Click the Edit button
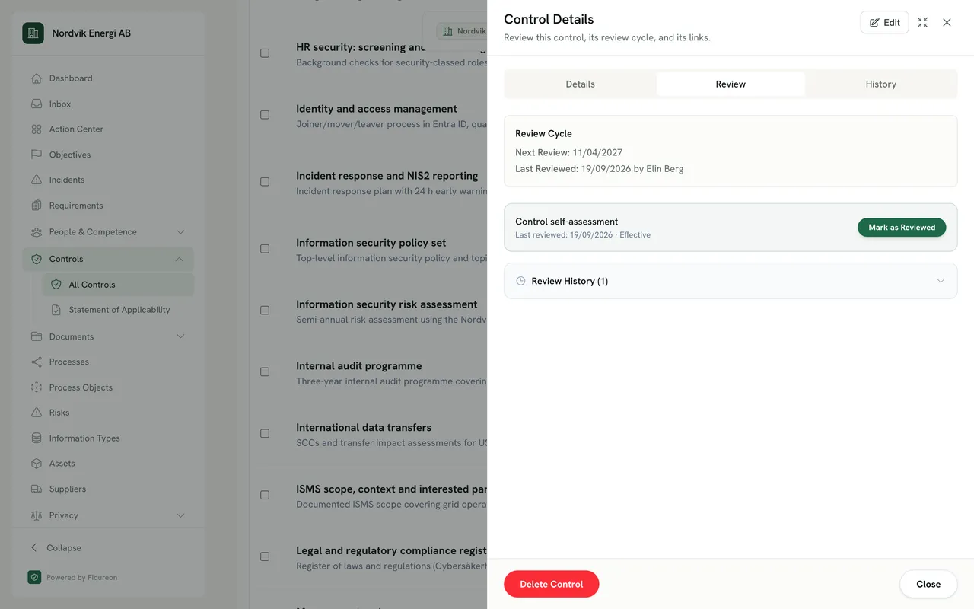Viewport: 974px width, 609px height. click(x=884, y=22)
